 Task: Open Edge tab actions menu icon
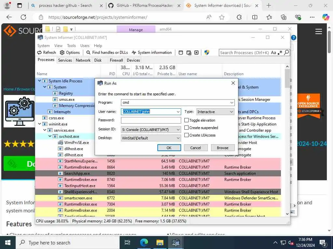[x=19, y=6]
